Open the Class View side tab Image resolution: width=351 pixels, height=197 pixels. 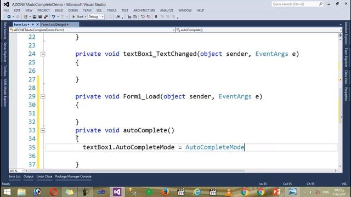click(x=346, y=77)
